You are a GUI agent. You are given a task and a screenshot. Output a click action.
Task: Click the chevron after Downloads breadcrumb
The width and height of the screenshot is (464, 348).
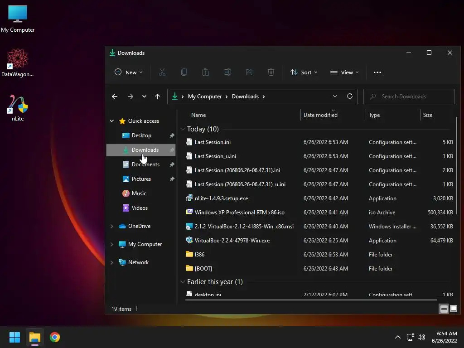(x=264, y=97)
